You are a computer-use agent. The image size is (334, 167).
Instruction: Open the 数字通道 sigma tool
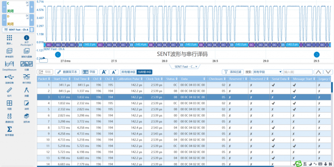(x=9, y=131)
